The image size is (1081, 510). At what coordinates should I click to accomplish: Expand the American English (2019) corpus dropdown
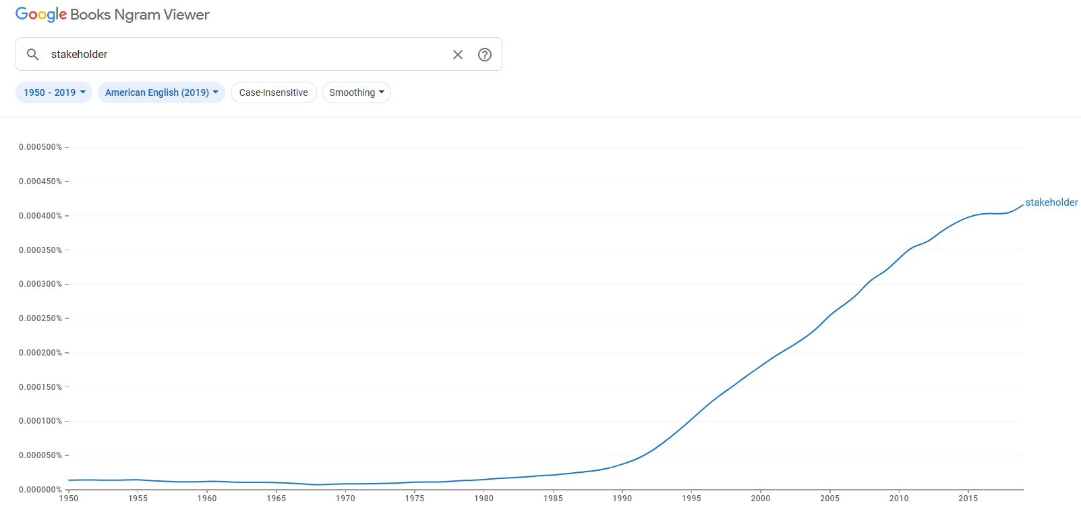pos(161,92)
